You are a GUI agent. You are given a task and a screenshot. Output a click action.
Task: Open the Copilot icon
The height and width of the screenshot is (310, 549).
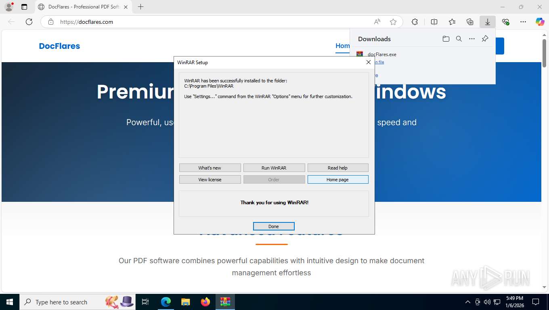(x=540, y=22)
